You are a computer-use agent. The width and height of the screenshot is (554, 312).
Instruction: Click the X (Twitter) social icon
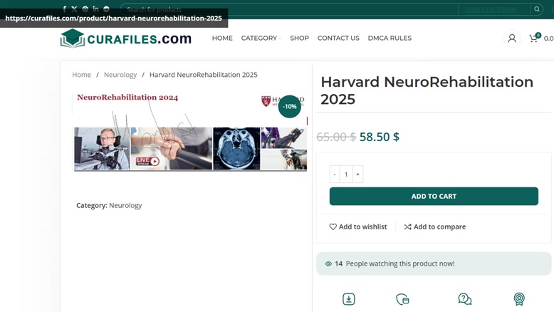point(74,9)
